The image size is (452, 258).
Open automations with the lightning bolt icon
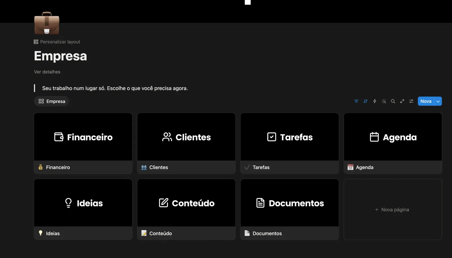[375, 101]
